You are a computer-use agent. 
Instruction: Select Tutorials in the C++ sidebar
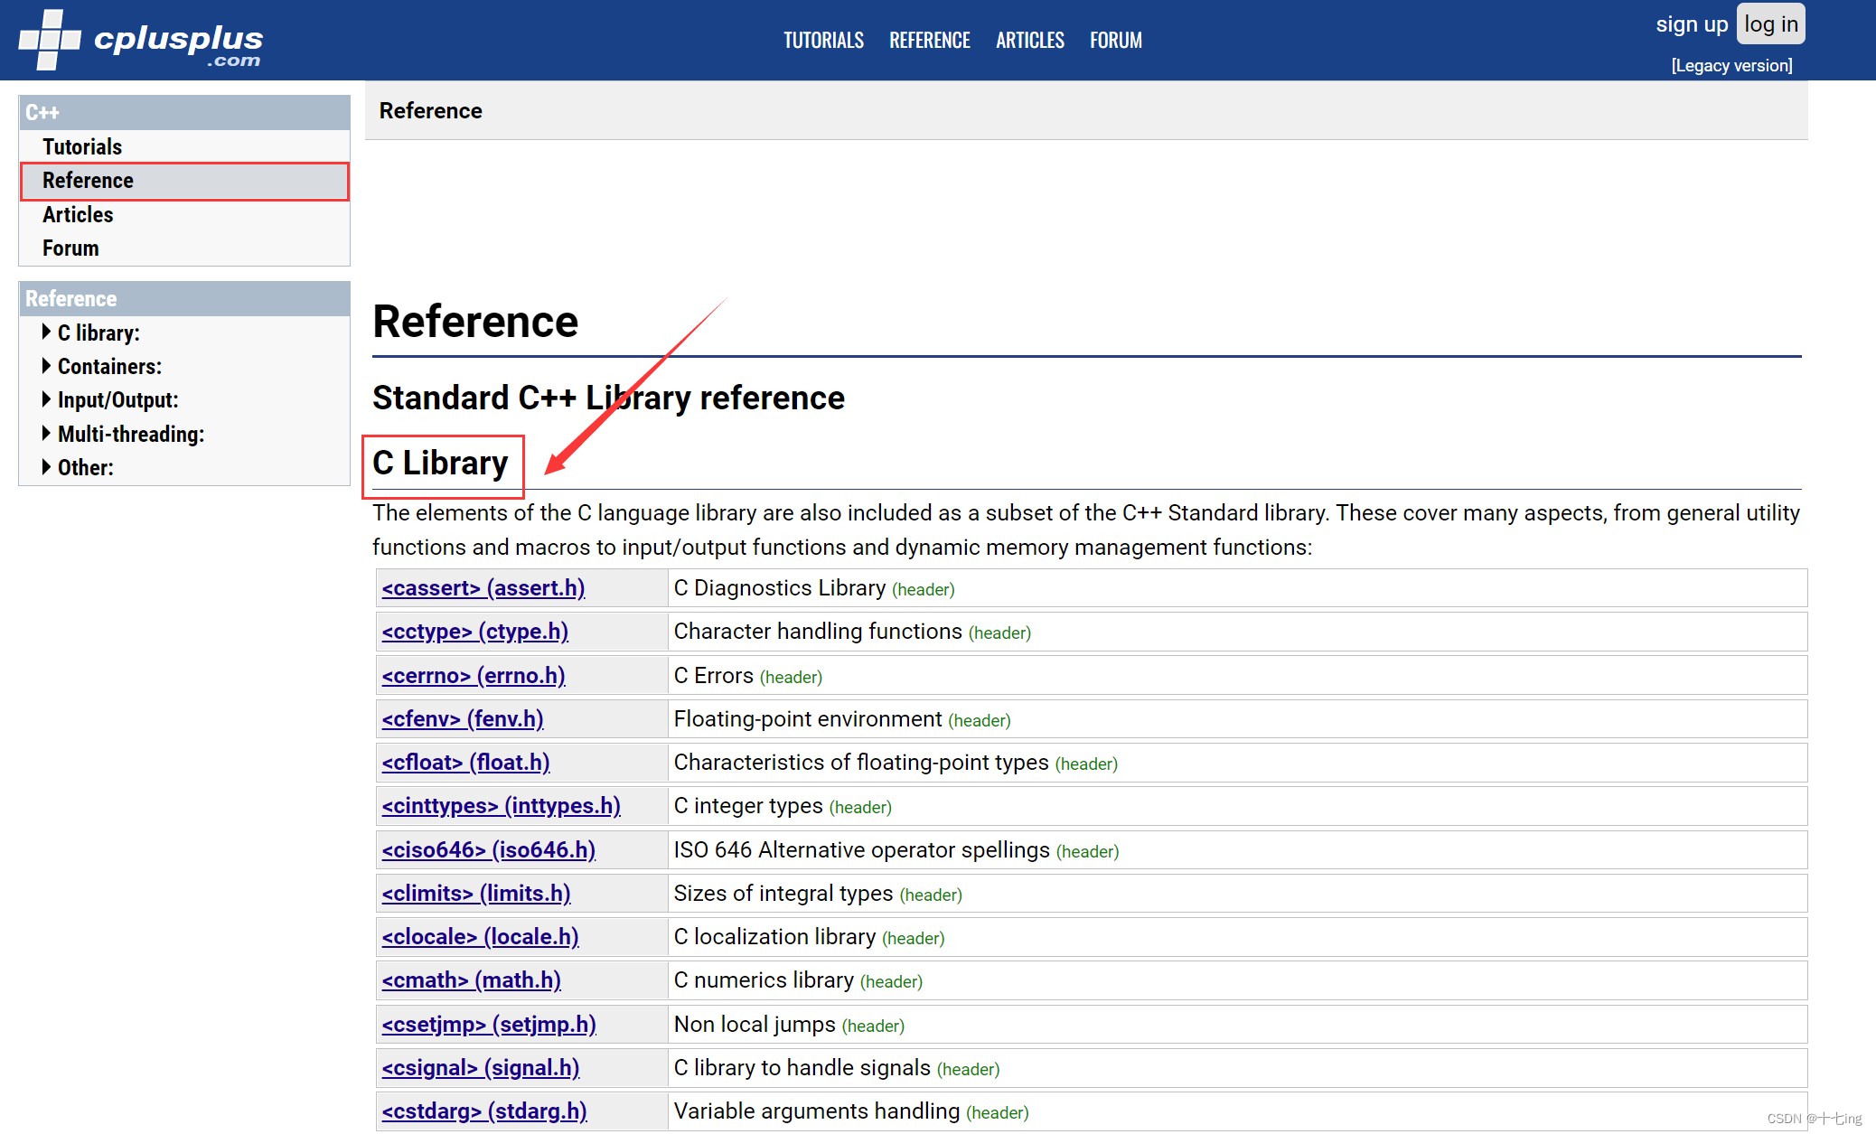tap(81, 146)
